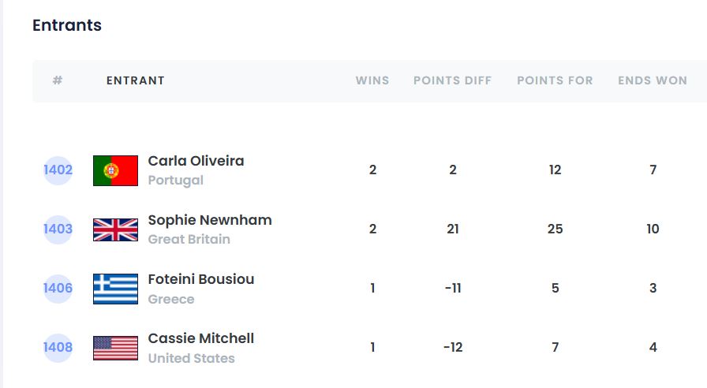Sort by POINTS DIFF column header
Image resolution: width=707 pixels, height=388 pixels.
[x=452, y=80]
